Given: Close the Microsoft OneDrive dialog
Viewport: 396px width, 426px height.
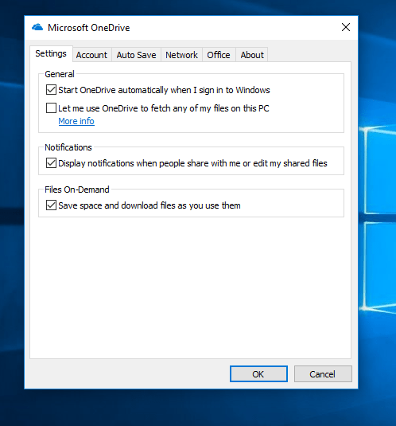Looking at the screenshot, I should (346, 27).
